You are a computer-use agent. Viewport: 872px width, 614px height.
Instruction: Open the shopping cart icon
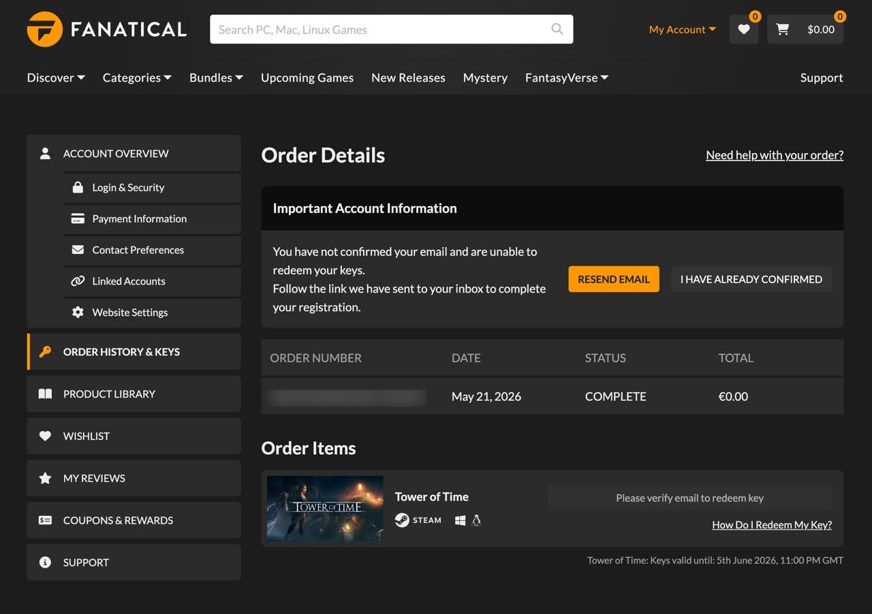coord(783,29)
